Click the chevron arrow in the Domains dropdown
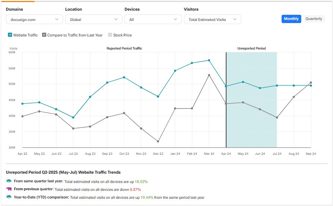The image size is (333, 206). (57, 20)
